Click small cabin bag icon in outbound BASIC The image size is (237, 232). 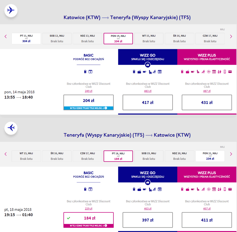[85, 72]
